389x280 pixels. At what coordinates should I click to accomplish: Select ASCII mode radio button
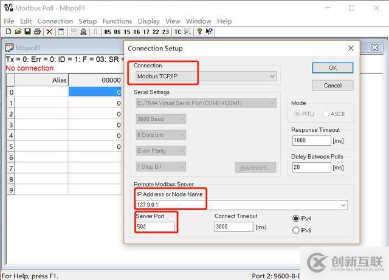(x=326, y=114)
